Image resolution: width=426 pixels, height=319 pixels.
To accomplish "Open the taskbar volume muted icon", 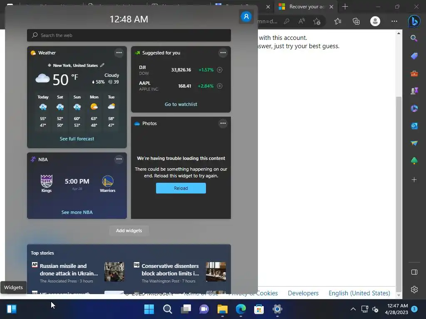I will 375,309.
